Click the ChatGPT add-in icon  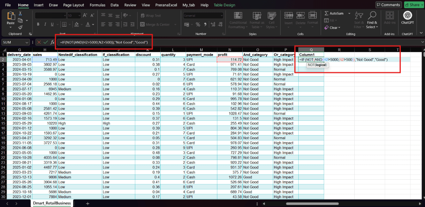[407, 16]
